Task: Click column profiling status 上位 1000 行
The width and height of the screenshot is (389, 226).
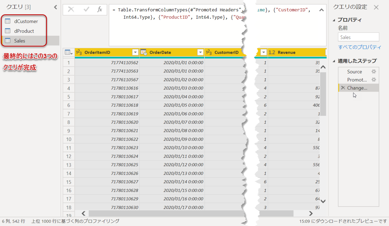Action: 75,221
